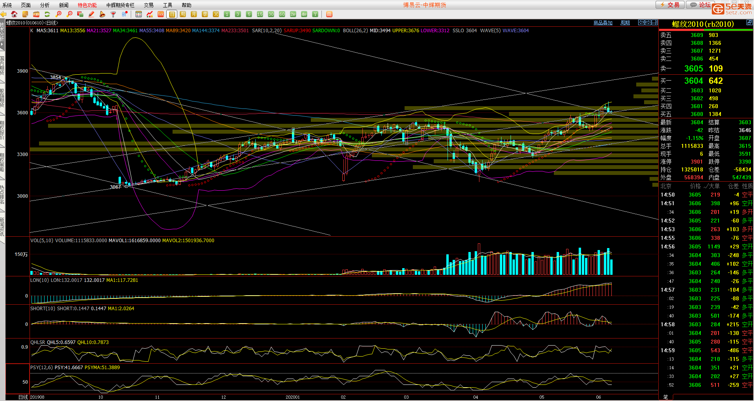The width and height of the screenshot is (754, 401).
Task: Click the home icon in toolbar
Action: [14, 14]
